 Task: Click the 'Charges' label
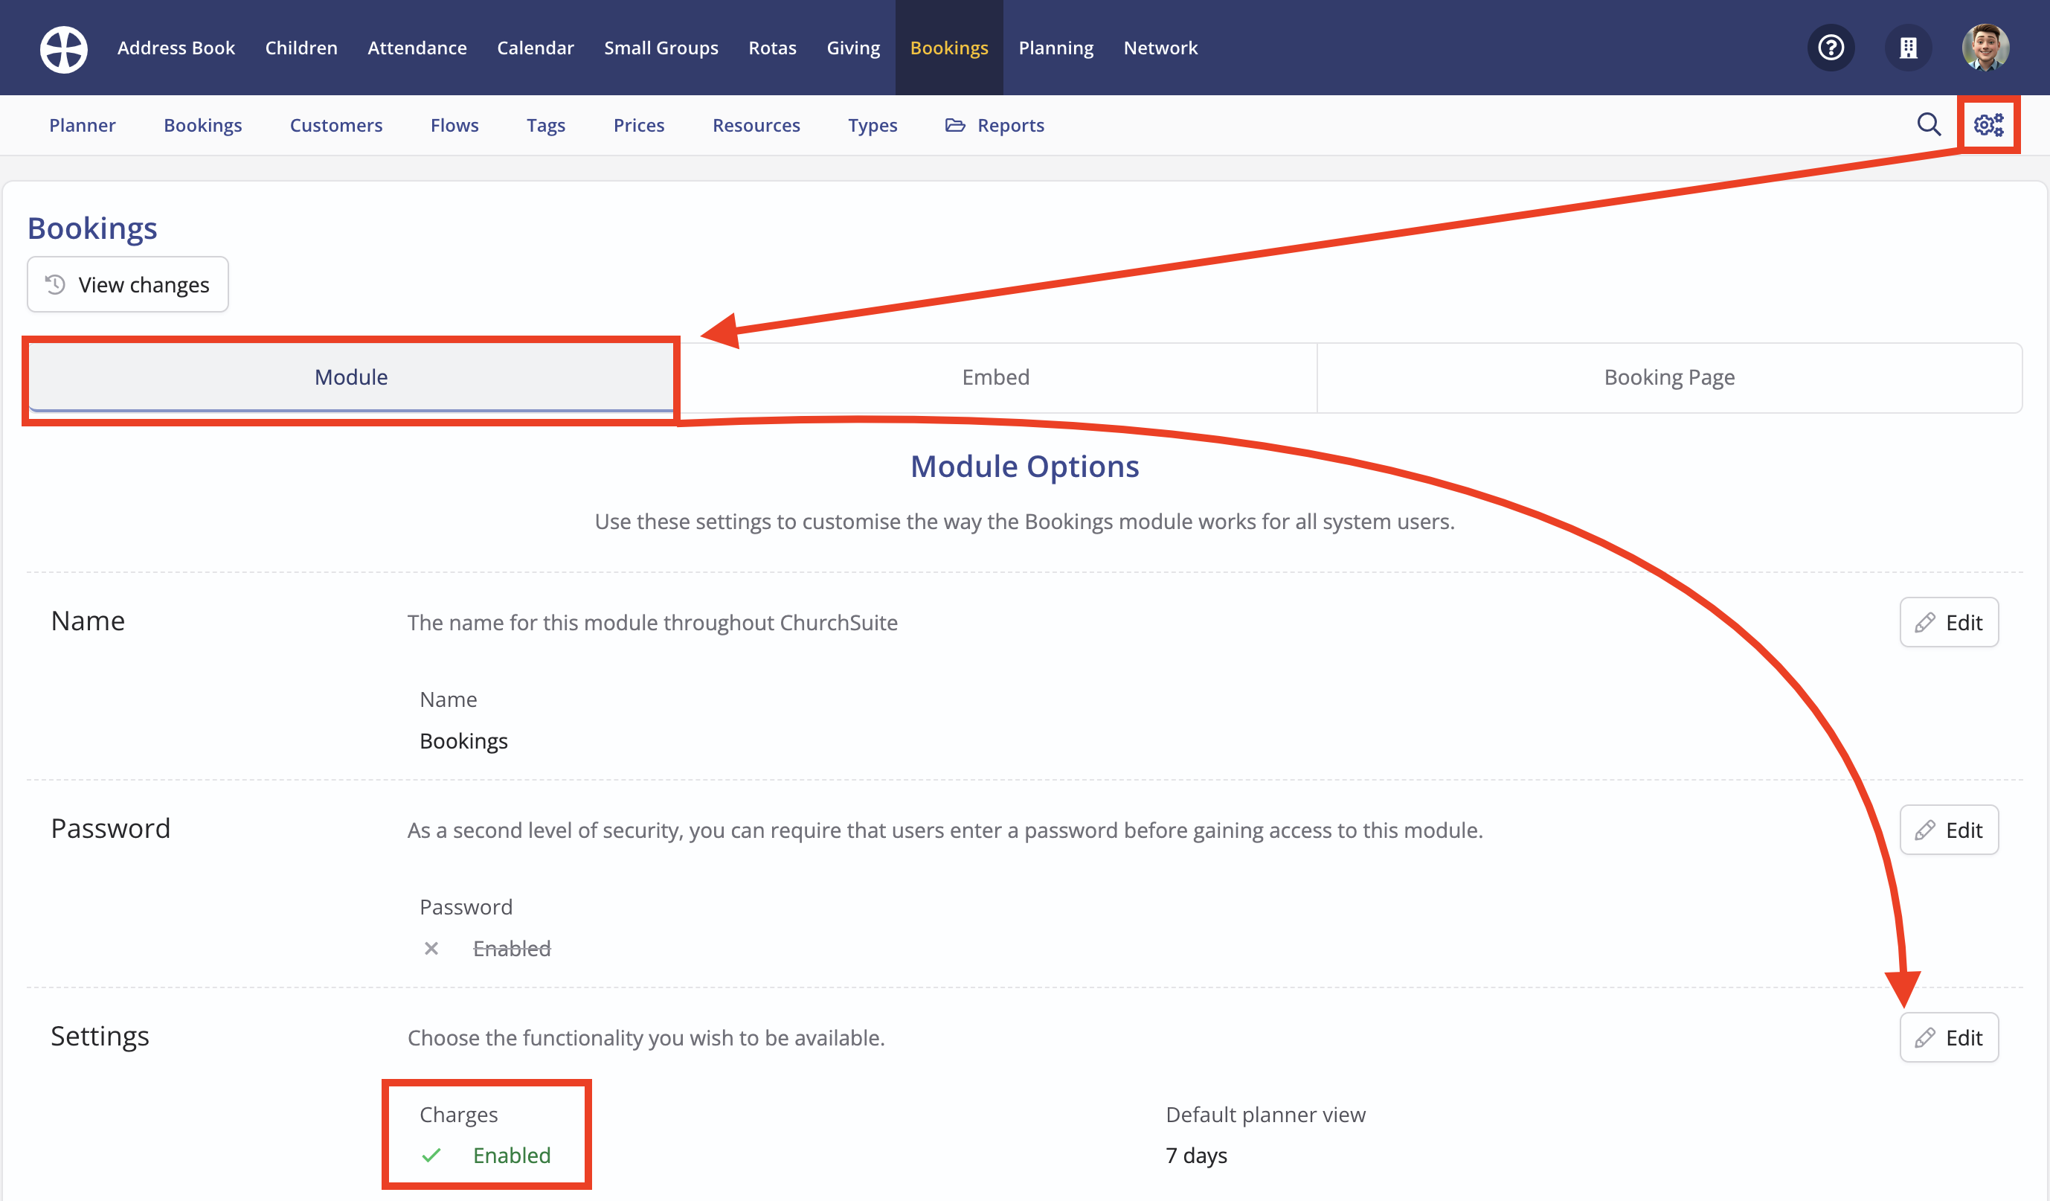[x=459, y=1115]
